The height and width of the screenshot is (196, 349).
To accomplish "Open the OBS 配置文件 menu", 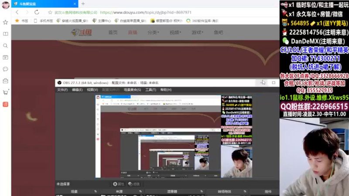I will [111, 90].
